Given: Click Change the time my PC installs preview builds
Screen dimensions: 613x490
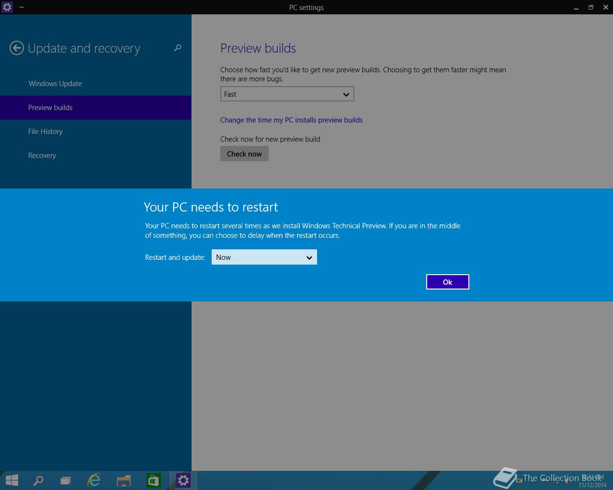Looking at the screenshot, I should pos(291,120).
